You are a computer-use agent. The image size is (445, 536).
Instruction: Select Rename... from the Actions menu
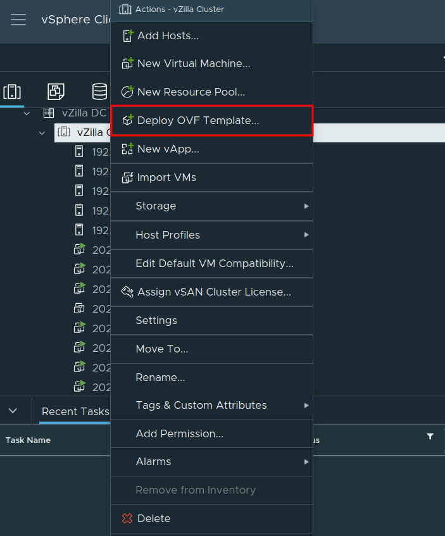pos(211,377)
